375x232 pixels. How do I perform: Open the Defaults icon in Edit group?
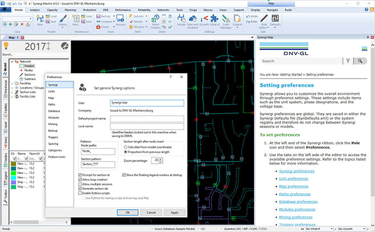[275, 19]
